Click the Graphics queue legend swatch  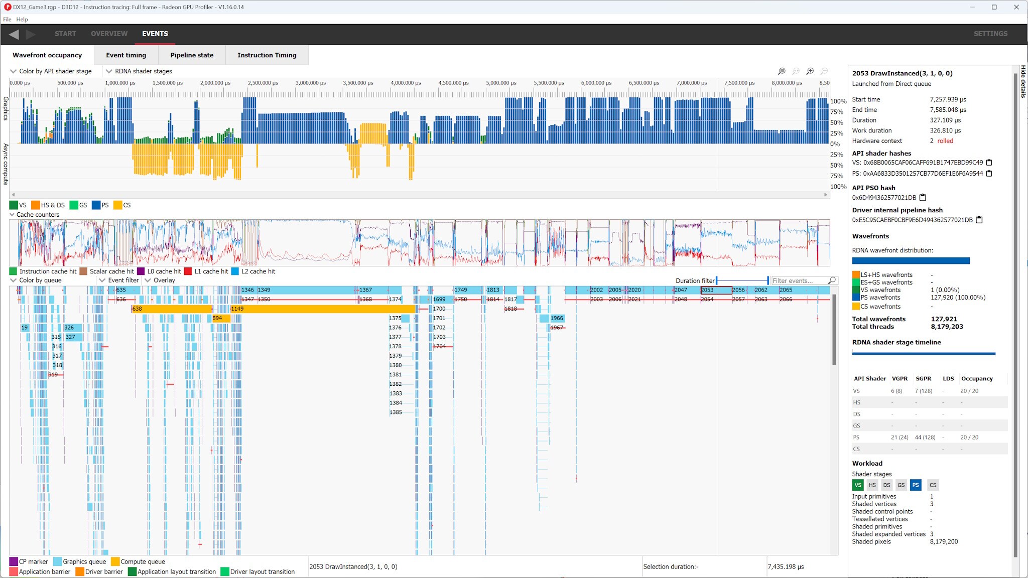pyautogui.click(x=57, y=562)
